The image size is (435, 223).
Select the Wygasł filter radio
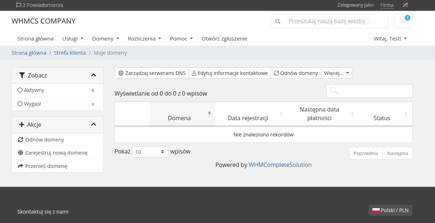(x=20, y=104)
